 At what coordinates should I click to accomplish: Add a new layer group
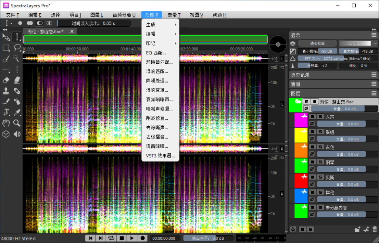pos(358,229)
